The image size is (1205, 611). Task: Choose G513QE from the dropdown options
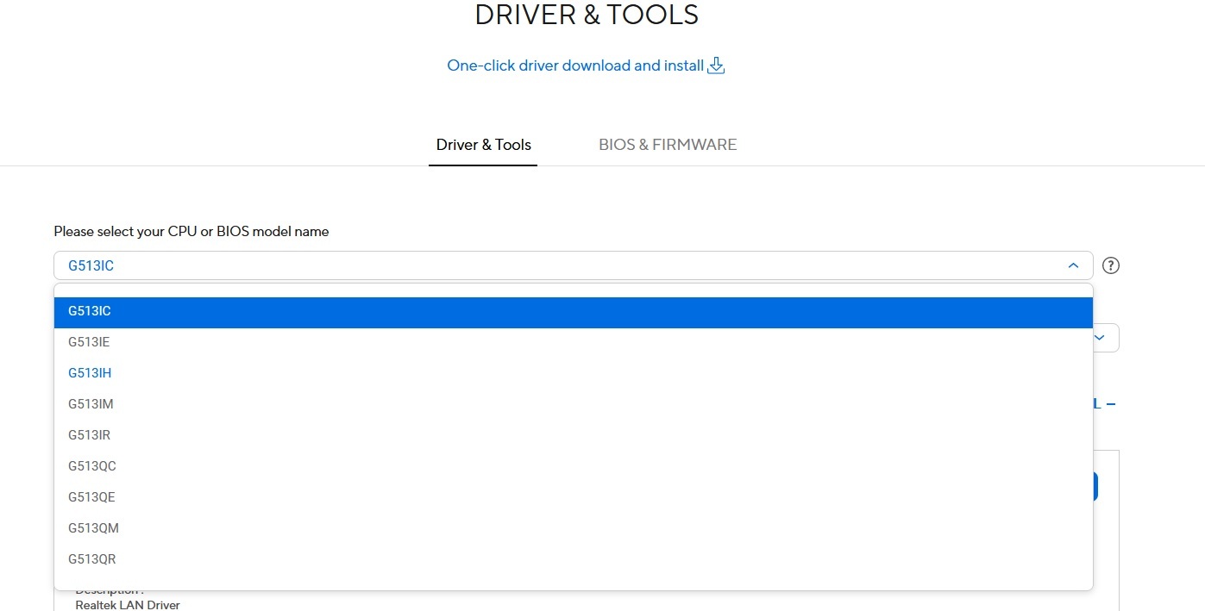[x=574, y=497]
